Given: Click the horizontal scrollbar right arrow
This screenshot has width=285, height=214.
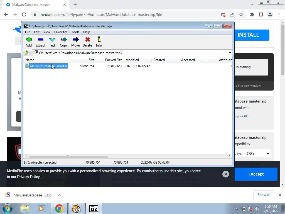Looking at the screenshot, I should point(229,156).
